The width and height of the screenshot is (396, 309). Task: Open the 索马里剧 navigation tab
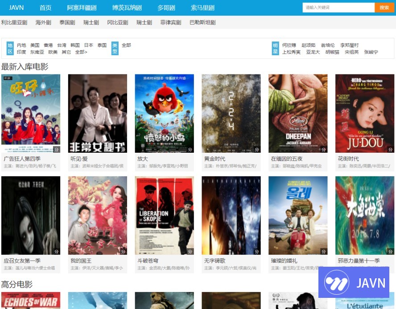[202, 8]
